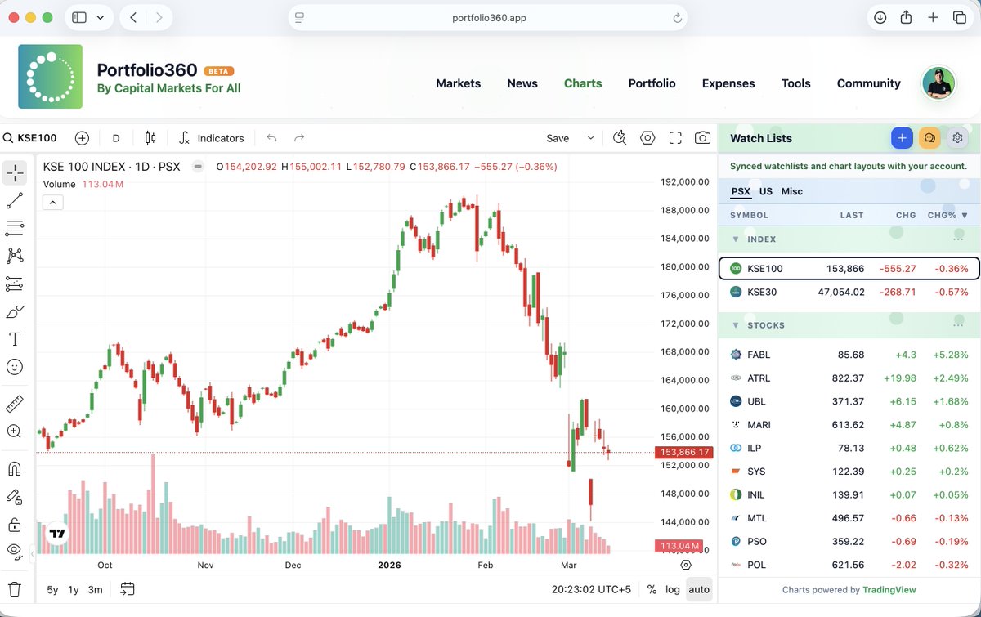The height and width of the screenshot is (617, 981).
Task: Click the undo arrow in chart toolbar
Action: coord(271,138)
